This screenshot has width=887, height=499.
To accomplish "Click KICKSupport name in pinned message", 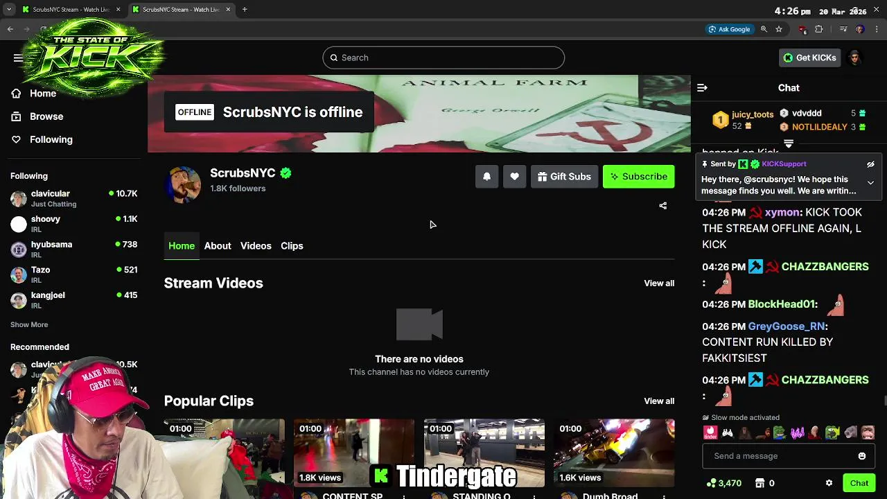I will [x=784, y=164].
